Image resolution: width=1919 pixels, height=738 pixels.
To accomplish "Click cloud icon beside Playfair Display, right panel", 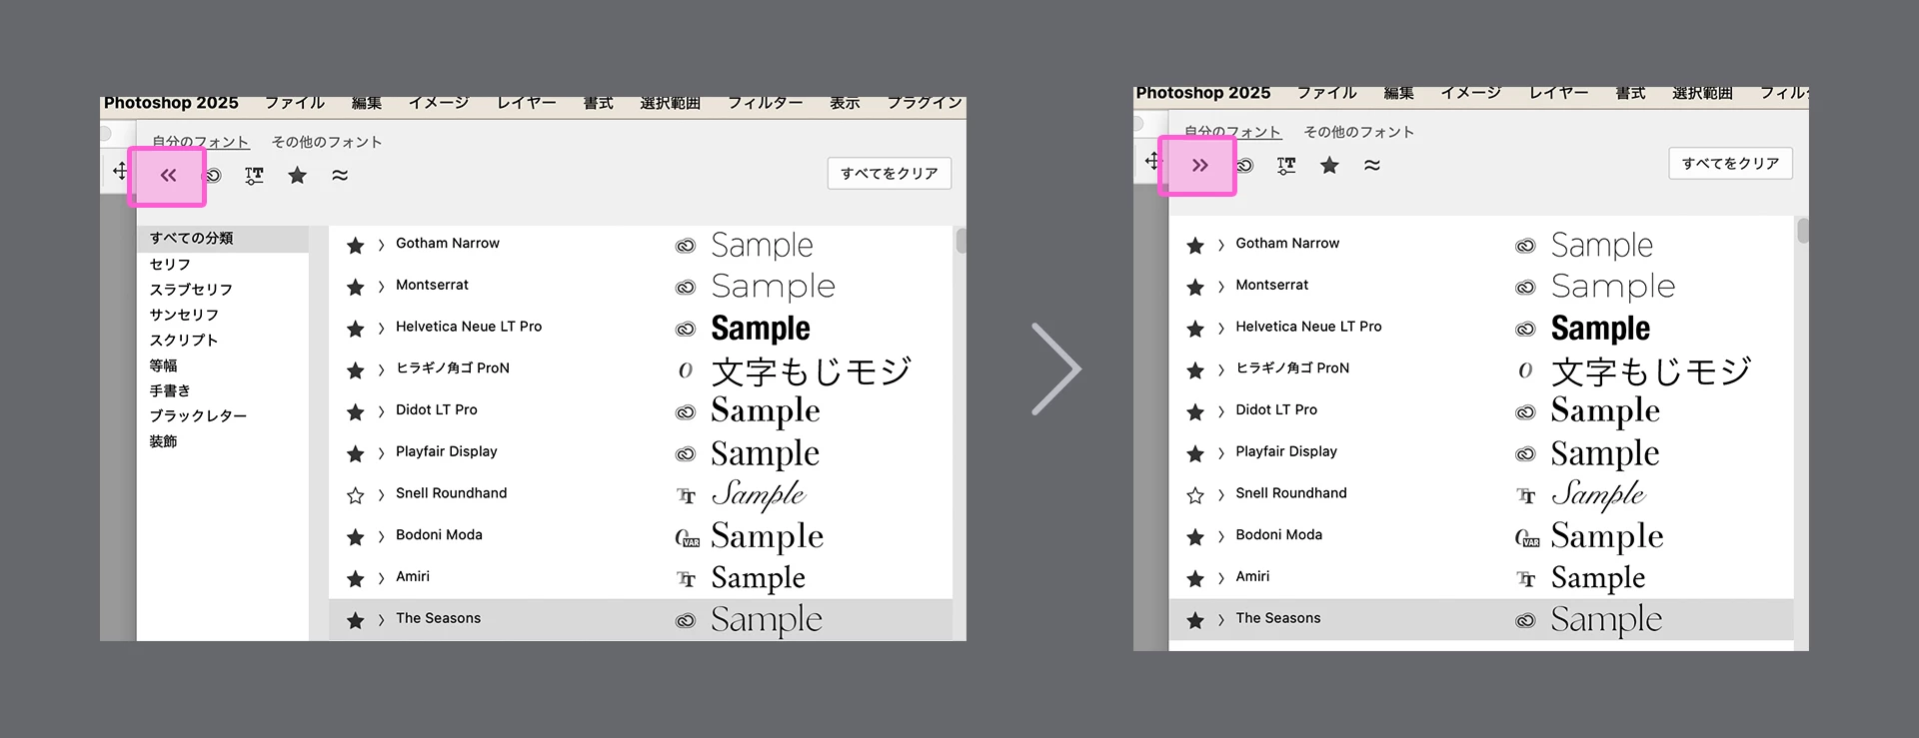I will point(1525,454).
